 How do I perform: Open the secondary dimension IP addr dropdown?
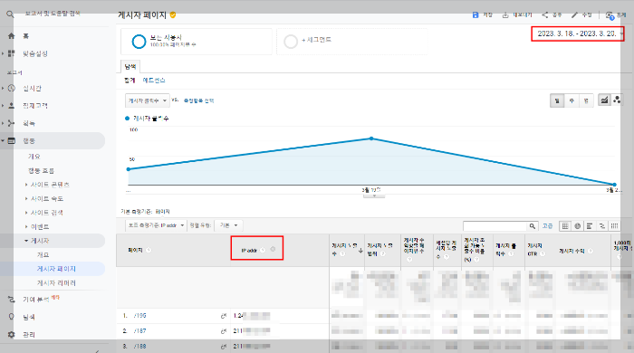(x=156, y=225)
